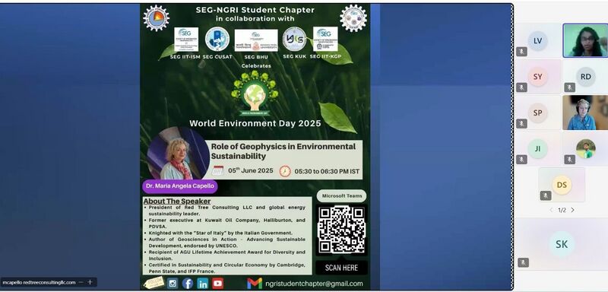Click the QR code on the poster

coord(341,230)
